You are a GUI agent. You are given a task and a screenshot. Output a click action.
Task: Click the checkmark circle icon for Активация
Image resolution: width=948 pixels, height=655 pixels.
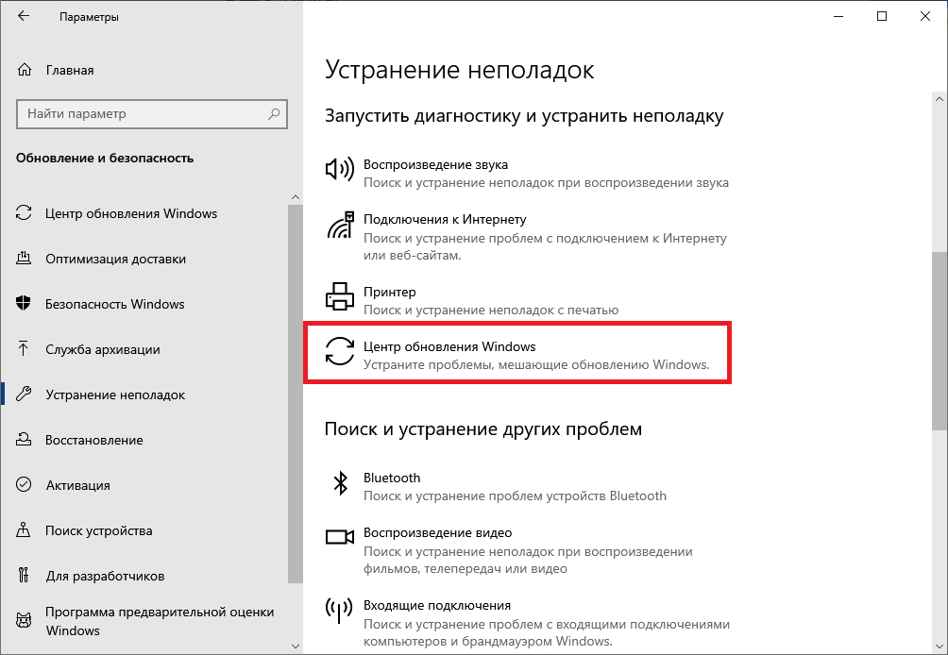point(24,484)
